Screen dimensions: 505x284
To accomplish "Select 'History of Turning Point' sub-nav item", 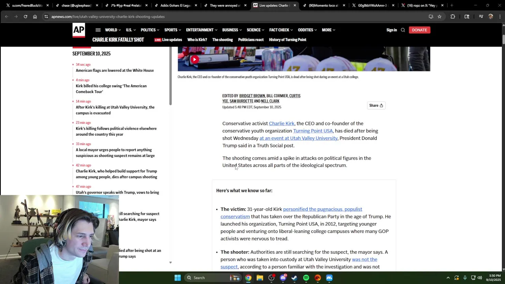I will [288, 40].
